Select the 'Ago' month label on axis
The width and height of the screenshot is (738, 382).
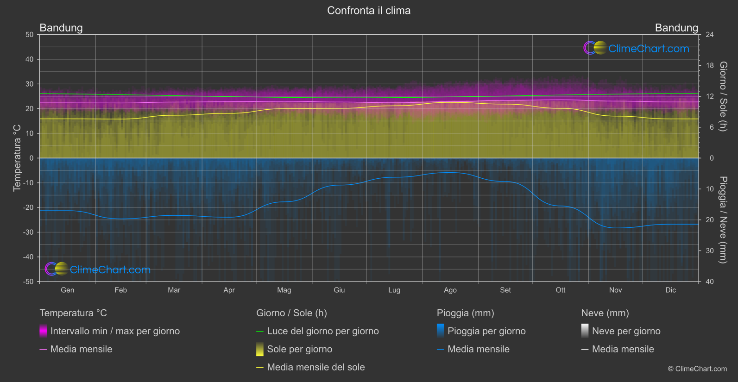click(450, 290)
